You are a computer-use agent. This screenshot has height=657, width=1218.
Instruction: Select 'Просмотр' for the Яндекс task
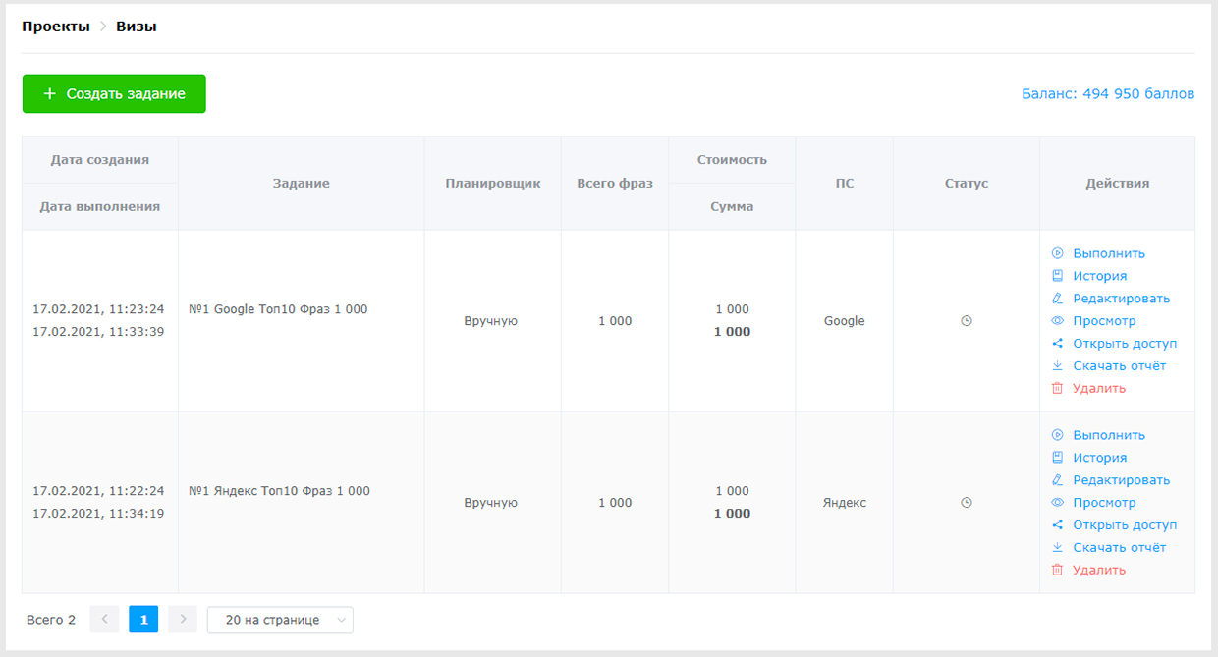coord(1104,503)
